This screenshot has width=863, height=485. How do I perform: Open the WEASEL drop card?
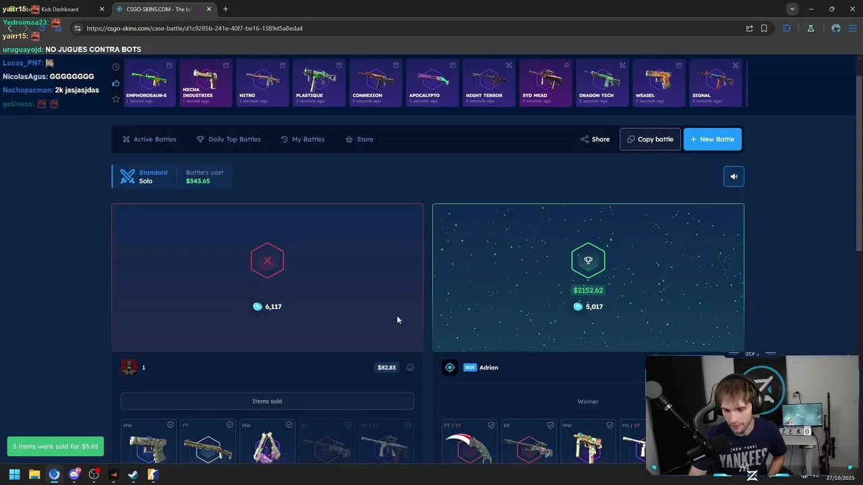(x=659, y=83)
